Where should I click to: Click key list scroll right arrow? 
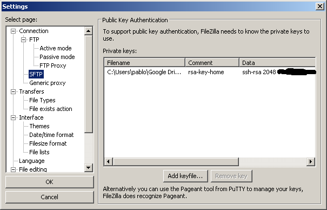pos(311,162)
